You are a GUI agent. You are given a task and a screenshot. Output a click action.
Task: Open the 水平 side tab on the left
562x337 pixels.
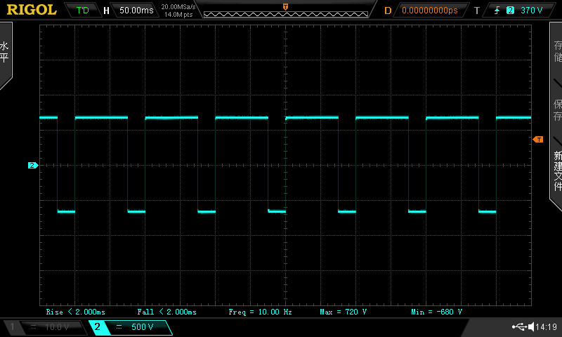(x=6, y=53)
